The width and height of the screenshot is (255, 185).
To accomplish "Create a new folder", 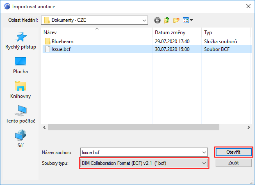I will 176,20.
